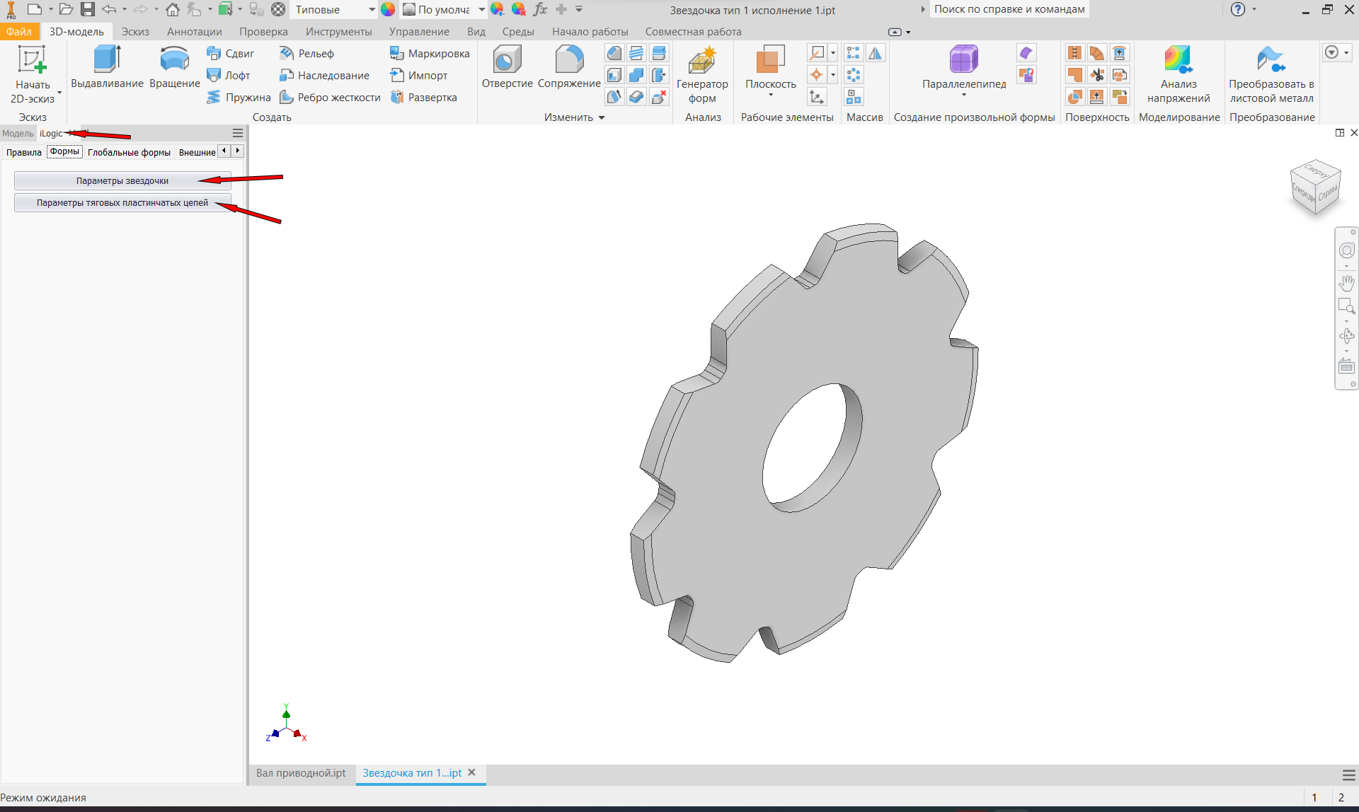Click the Вращение (Revolve) tool icon
Image resolution: width=1359 pixels, height=812 pixels.
point(174,59)
